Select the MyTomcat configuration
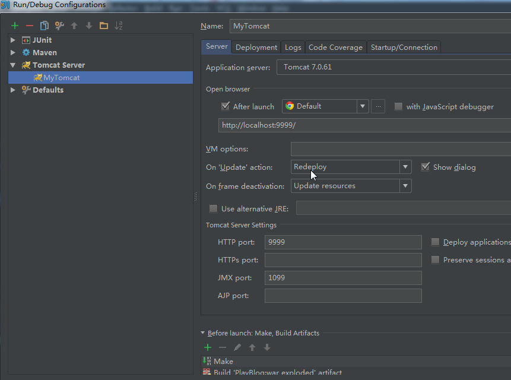Screen dimensions: 511x380 point(100,78)
